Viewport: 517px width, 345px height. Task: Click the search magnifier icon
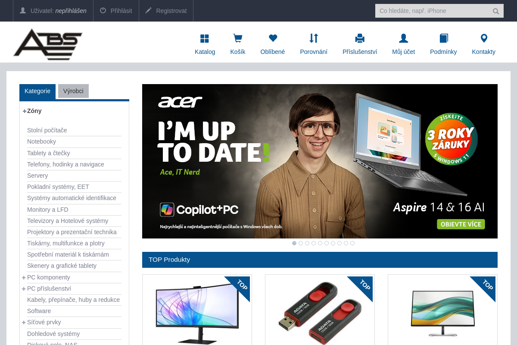(496, 11)
